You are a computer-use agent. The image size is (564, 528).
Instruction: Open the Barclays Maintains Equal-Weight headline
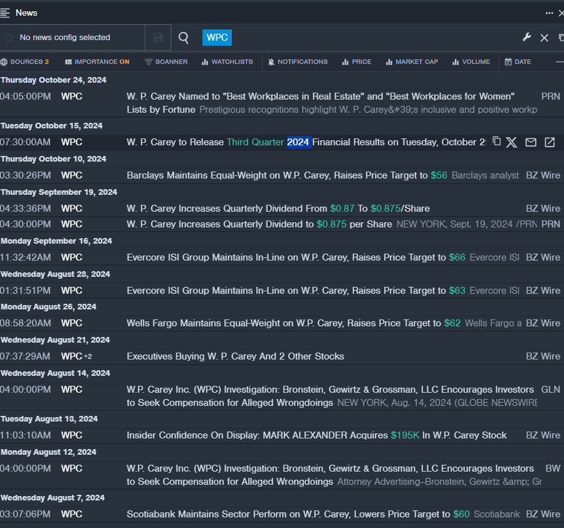[278, 175]
